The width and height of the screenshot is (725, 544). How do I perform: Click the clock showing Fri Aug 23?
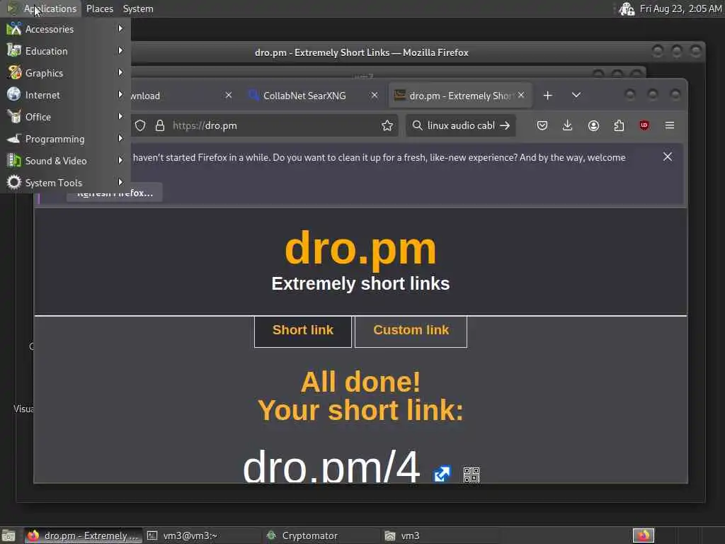[x=680, y=8]
